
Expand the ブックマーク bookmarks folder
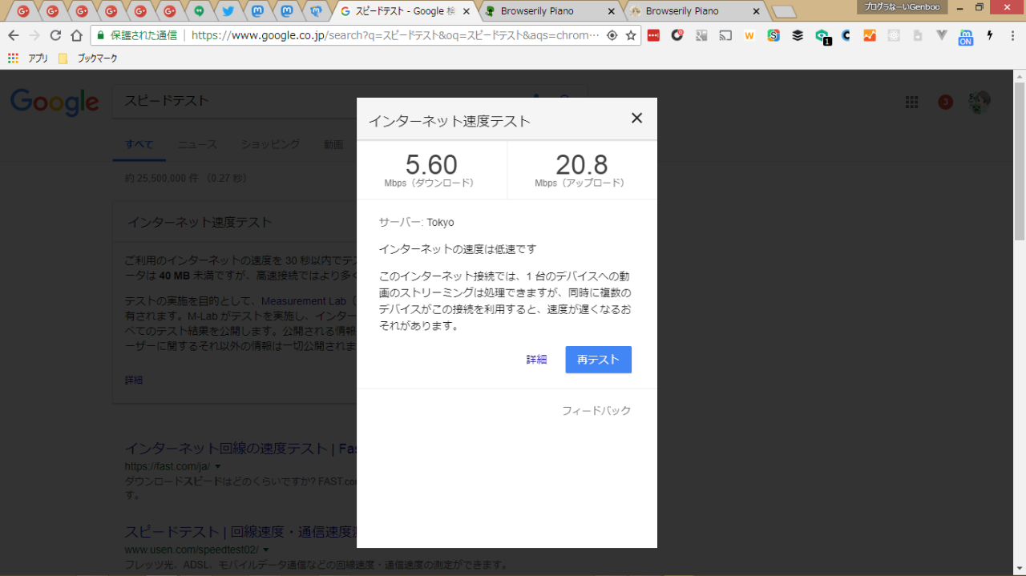(89, 58)
